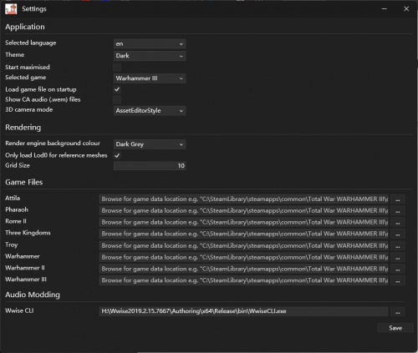Screen dimensions: 418x353
Task: Open the Theme dropdown showing Dark
Action: [x=150, y=56]
